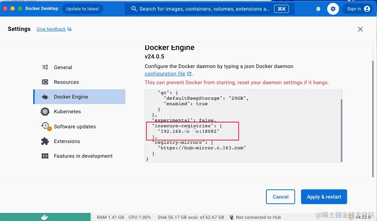Open Give feedback link
Image resolution: width=377 pixels, height=221 pixels.
click(x=51, y=29)
